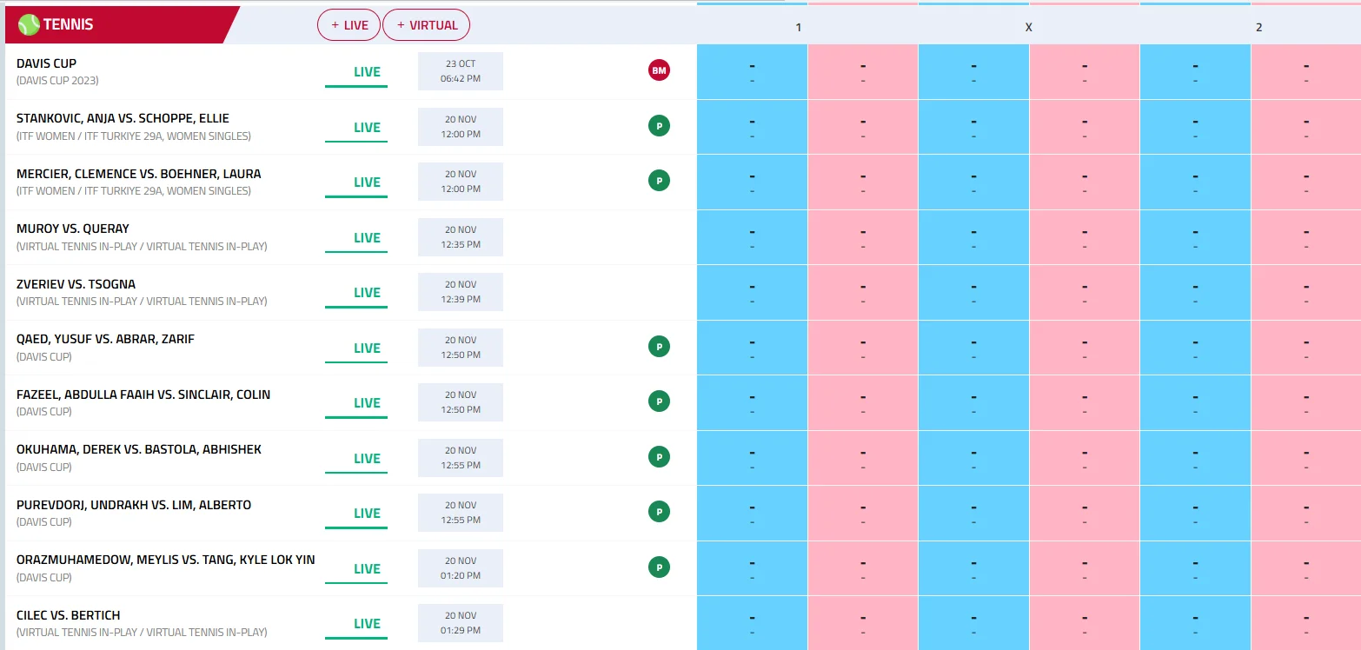Open virtual match Cilec vs. Bertich
The width and height of the screenshot is (1361, 650).
(69, 615)
